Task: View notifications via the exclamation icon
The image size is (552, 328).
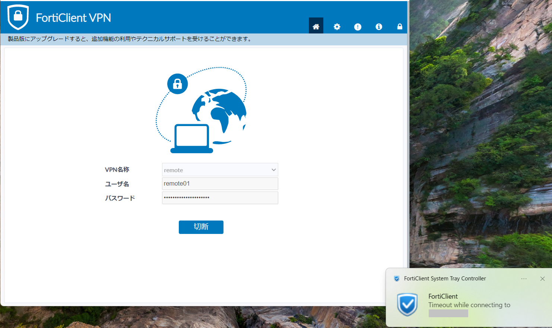Action: coord(358,26)
